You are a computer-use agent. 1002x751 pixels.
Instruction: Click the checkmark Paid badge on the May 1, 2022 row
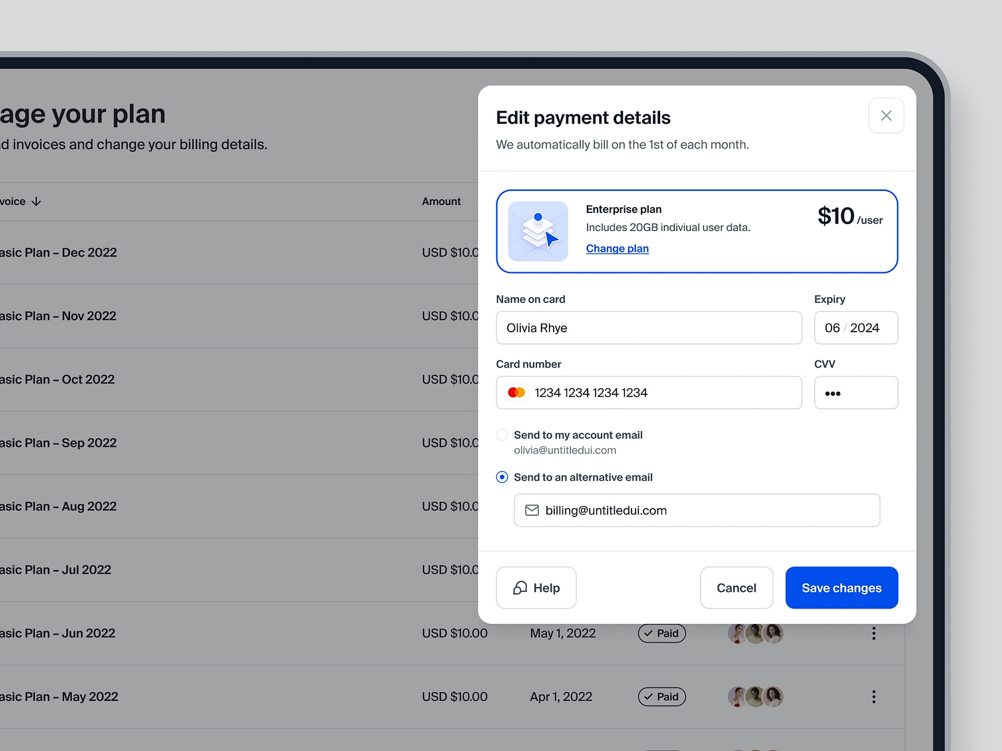(662, 633)
